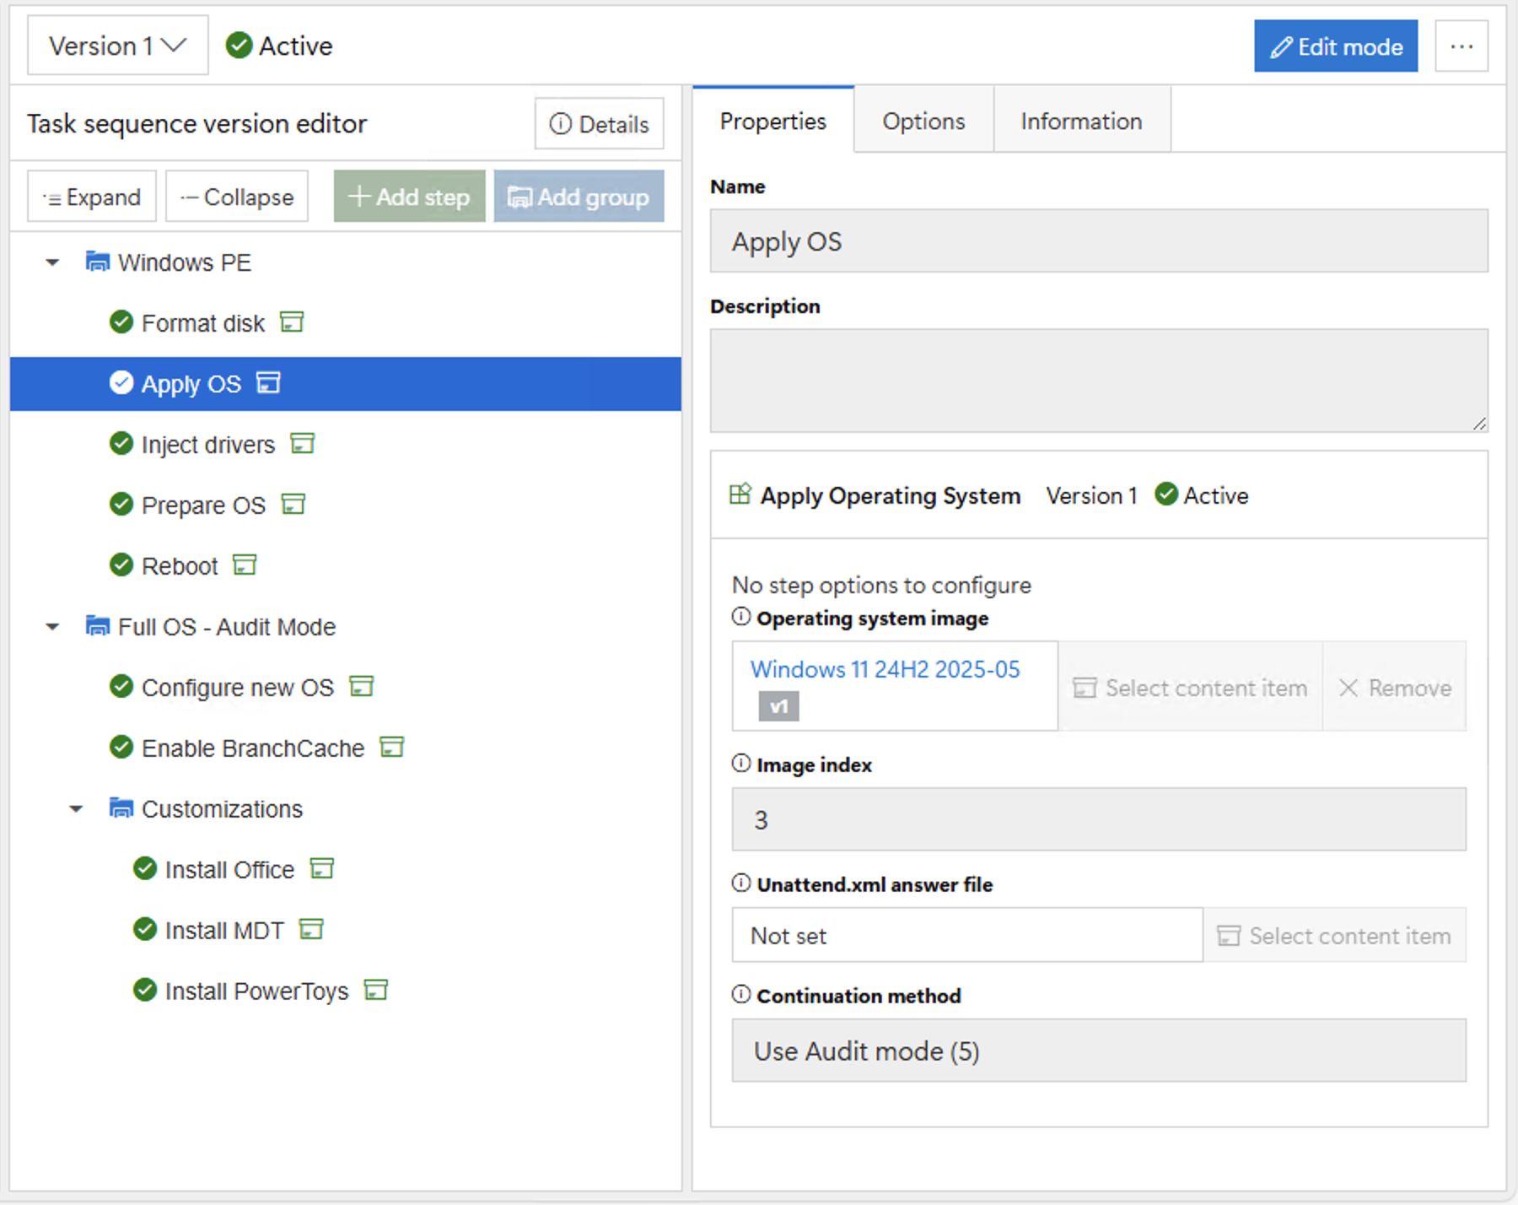Collapse the Windows PE group
The image size is (1518, 1205).
pyautogui.click(x=52, y=262)
